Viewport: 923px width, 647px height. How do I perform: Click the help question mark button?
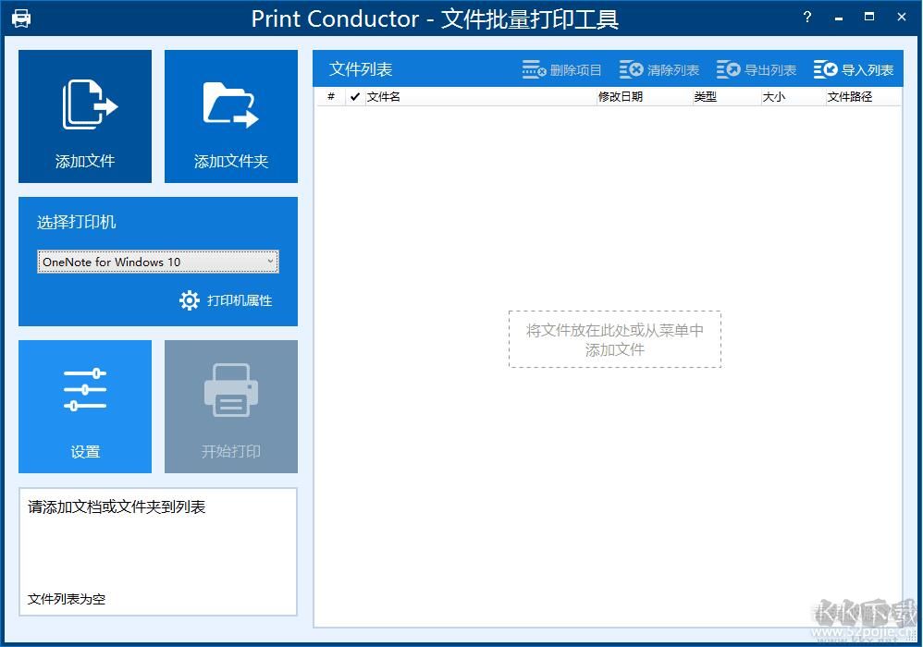[x=806, y=17]
